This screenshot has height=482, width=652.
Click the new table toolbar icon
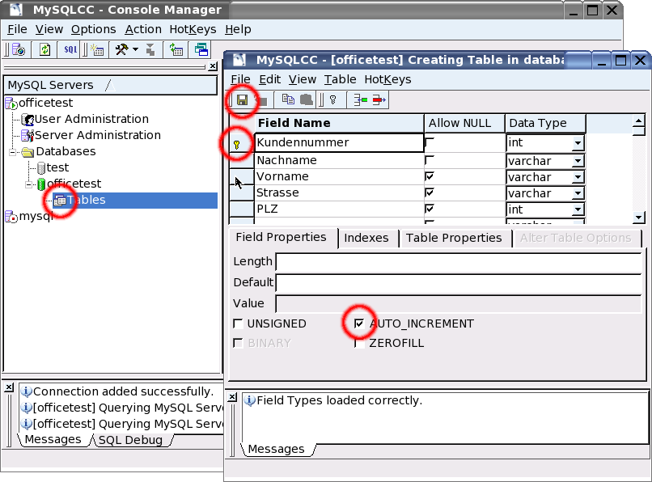click(97, 49)
